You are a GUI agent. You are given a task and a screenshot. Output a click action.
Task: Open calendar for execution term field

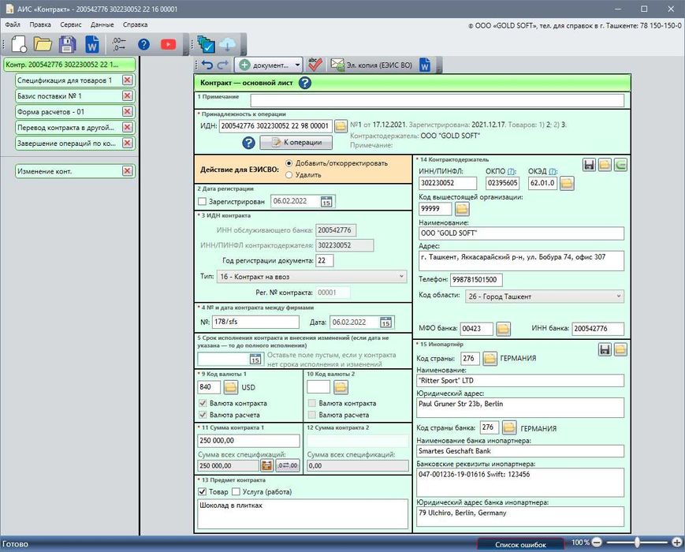[x=255, y=360]
